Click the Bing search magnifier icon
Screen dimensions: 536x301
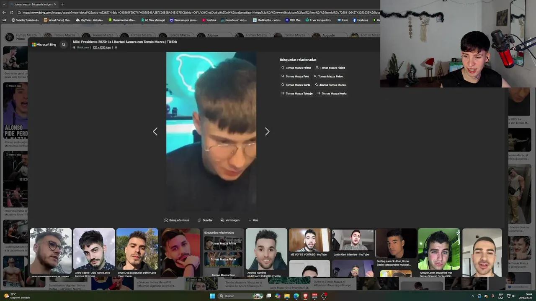(x=64, y=44)
